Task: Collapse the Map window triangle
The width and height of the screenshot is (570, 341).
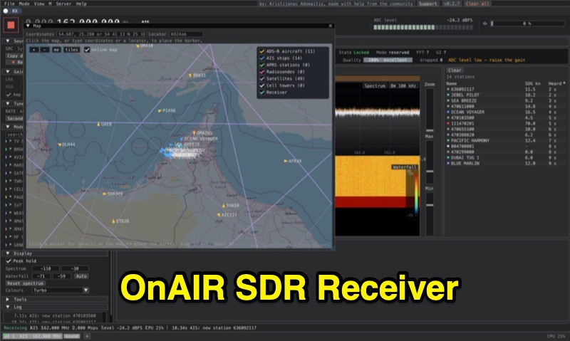Action: tap(28, 26)
